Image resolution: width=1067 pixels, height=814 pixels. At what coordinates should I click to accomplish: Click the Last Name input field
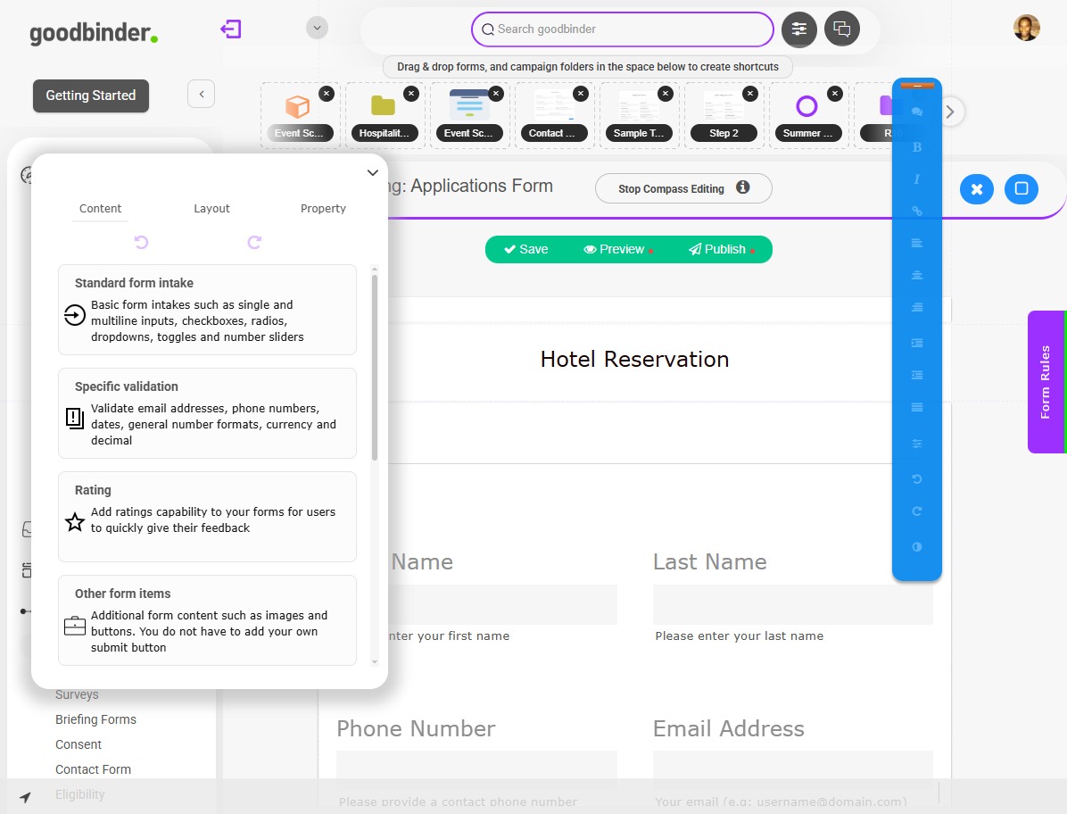coord(792,604)
